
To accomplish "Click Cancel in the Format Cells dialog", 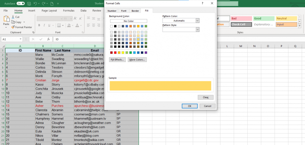I will tap(207, 106).
